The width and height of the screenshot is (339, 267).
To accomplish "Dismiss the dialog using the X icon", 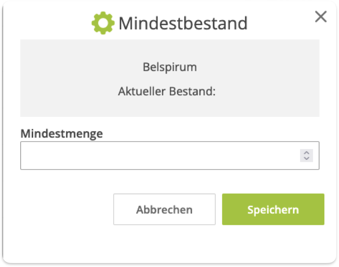I will [x=320, y=17].
